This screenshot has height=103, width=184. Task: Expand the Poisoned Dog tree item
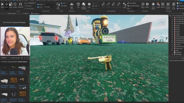click(x=172, y=37)
